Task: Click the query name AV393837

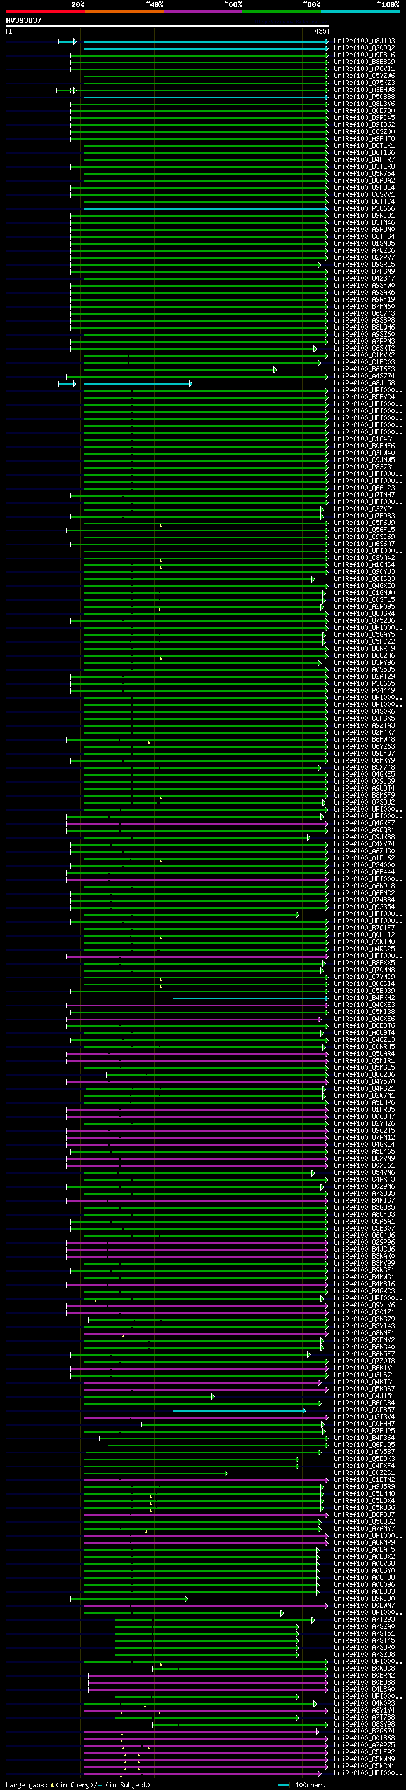Action: 23,21
